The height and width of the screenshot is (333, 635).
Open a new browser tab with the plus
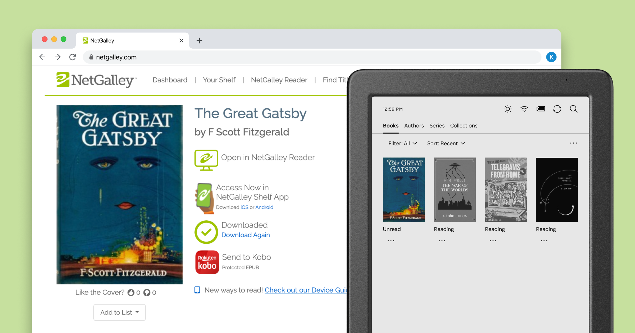pyautogui.click(x=199, y=40)
